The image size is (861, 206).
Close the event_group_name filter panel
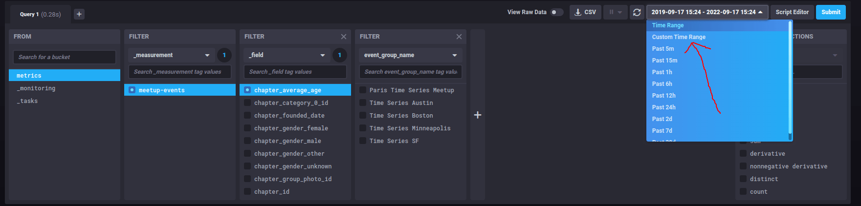click(459, 37)
